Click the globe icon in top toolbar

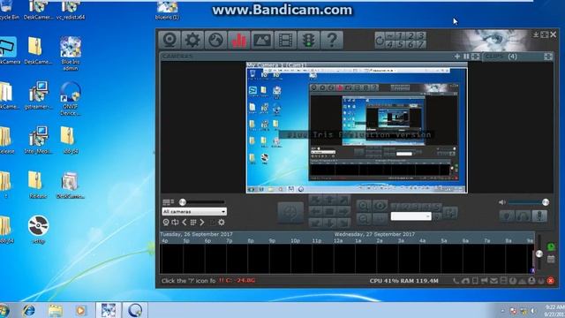(215, 39)
